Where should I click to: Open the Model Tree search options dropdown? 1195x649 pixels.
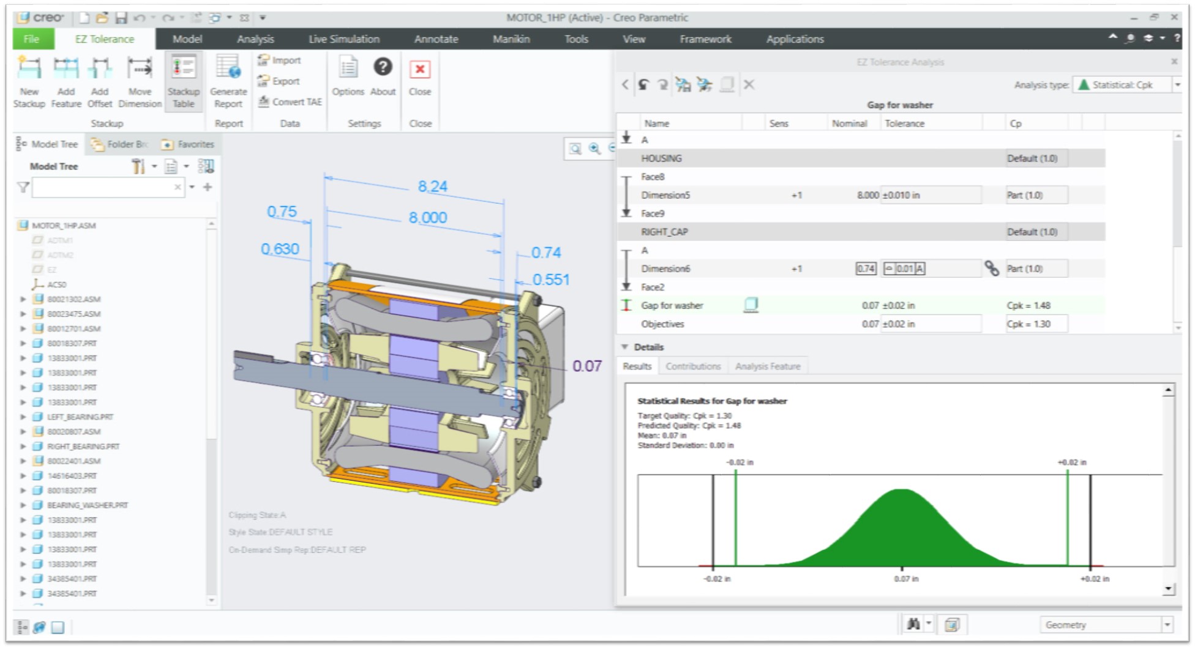click(192, 187)
